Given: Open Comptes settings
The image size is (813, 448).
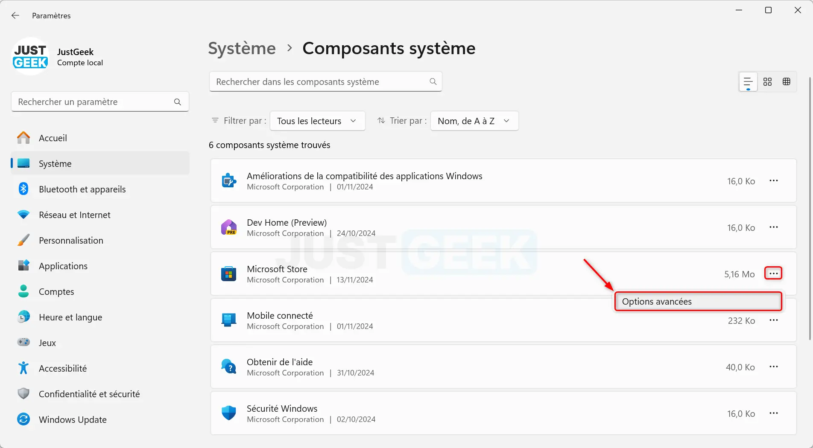Looking at the screenshot, I should pyautogui.click(x=100, y=292).
